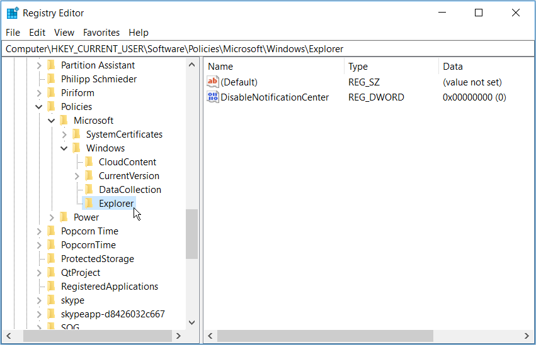Screen dimensions: 536x345
Task: Click the tree pane vertical scrollbar down arrow
Action: coord(192,322)
